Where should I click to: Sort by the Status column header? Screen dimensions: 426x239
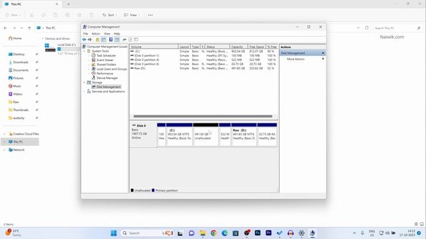click(218, 47)
